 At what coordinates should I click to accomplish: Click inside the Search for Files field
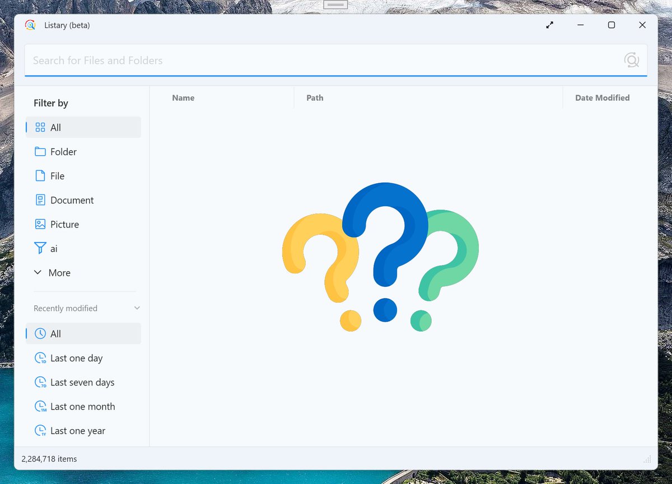pos(280,59)
